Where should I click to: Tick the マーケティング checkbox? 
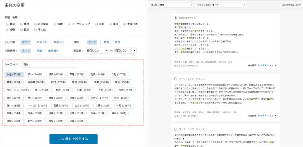pos(69,24)
